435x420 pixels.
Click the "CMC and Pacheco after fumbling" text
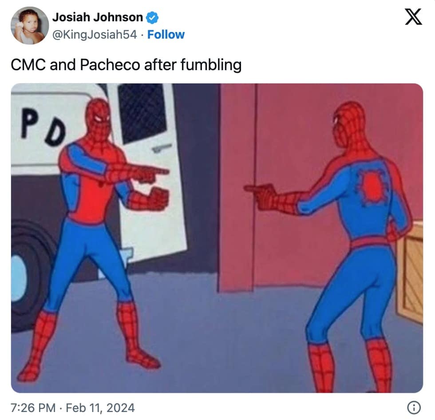(x=126, y=65)
